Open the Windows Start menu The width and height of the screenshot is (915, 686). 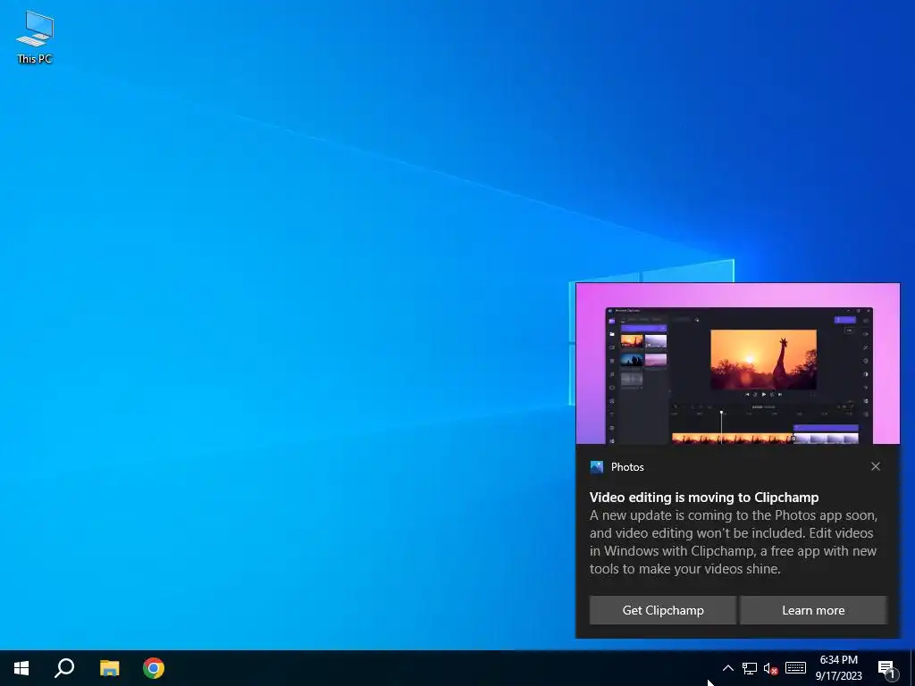coord(21,668)
